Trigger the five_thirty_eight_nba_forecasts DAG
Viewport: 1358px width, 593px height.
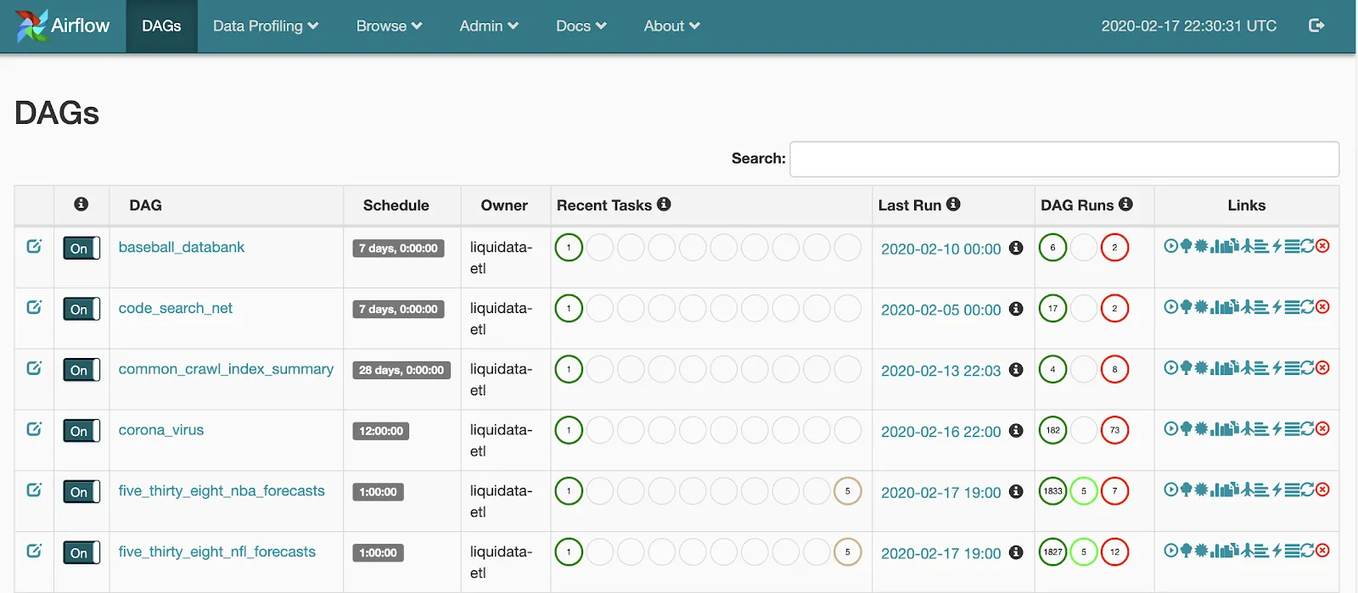point(1171,490)
